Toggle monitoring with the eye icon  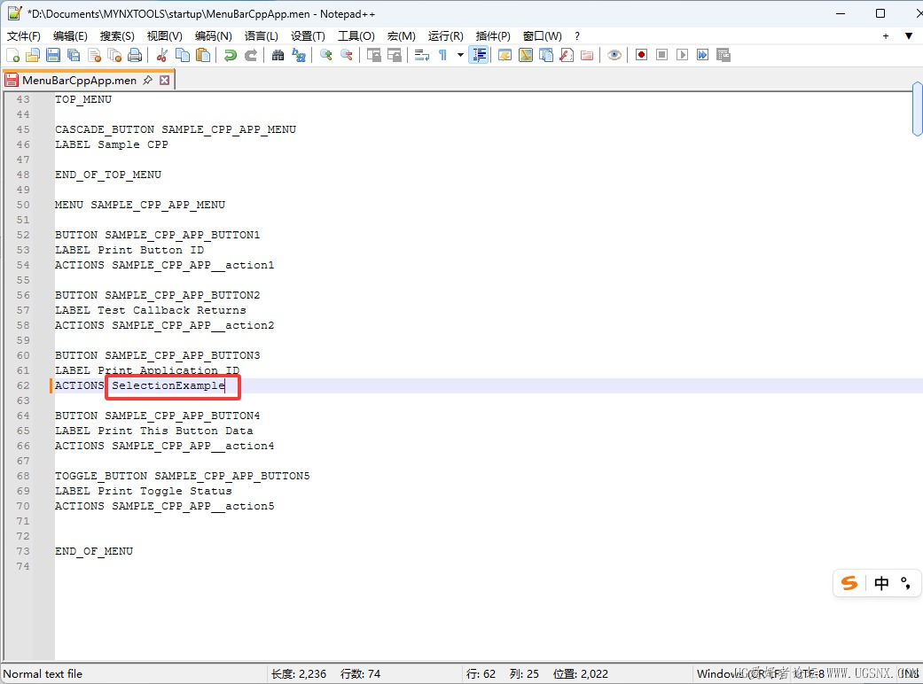(614, 55)
